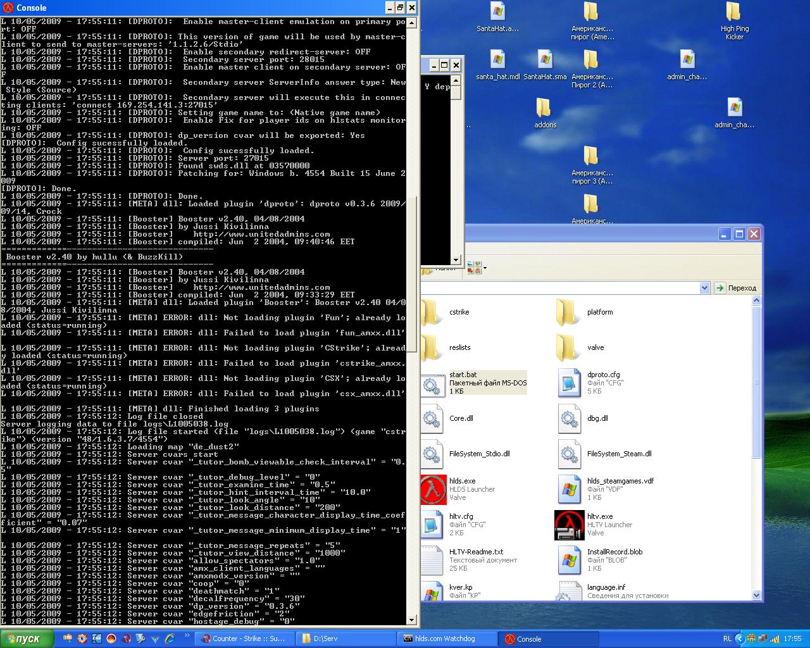This screenshot has height=648, width=810.
Task: Click the Explorer file list scroll-down arrow
Action: tap(756, 595)
